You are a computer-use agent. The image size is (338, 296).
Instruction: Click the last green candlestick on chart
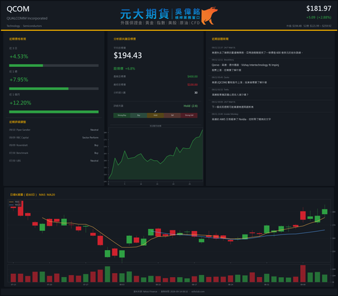(324, 212)
